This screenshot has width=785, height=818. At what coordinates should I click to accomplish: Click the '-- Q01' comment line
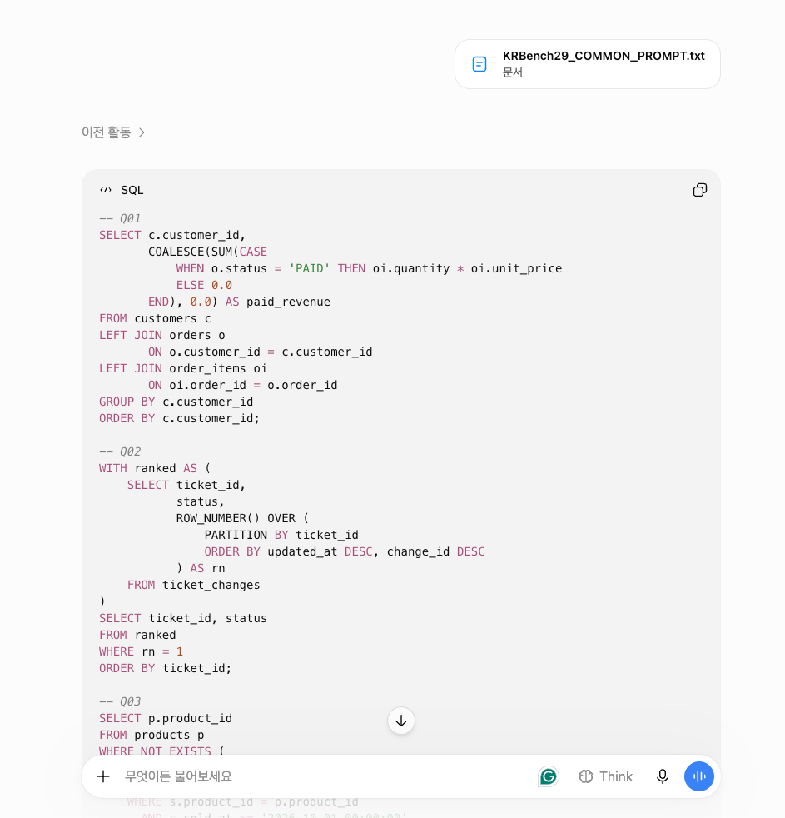pos(120,218)
